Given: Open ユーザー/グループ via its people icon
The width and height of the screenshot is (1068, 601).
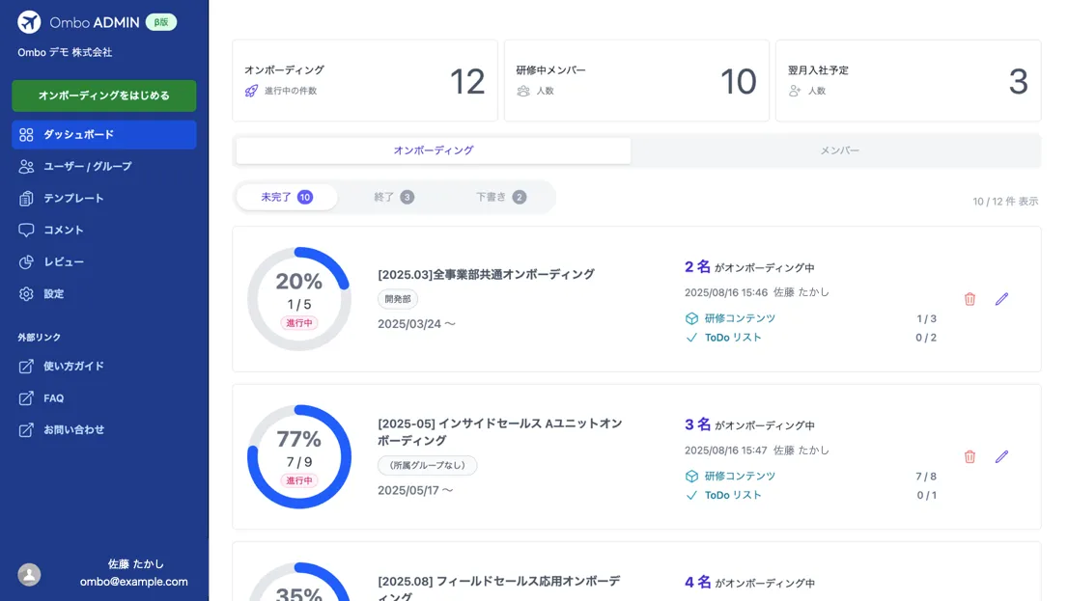Looking at the screenshot, I should pos(27,166).
